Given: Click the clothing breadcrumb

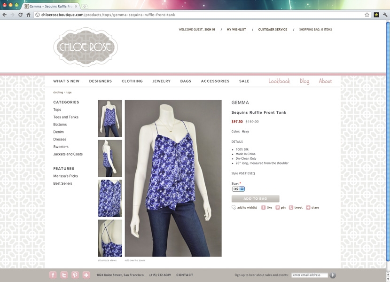Looking at the screenshot, I should pos(58,92).
